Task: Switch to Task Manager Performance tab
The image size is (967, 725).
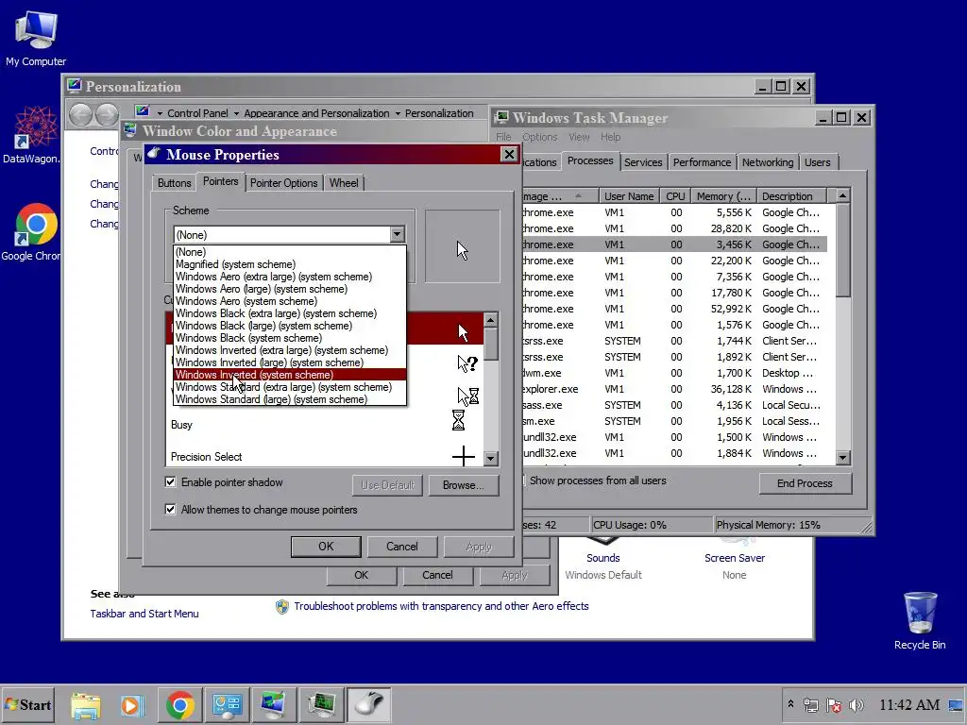Action: 702,162
